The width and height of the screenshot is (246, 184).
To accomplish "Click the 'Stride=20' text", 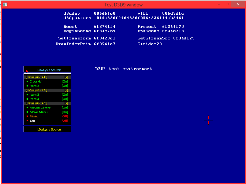I will pyautogui.click(x=150, y=44).
